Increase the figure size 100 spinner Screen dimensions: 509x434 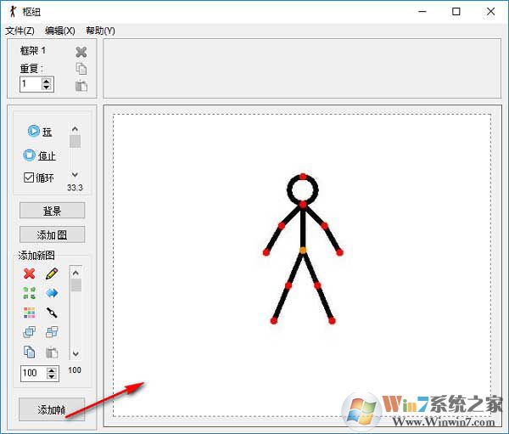[52, 370]
